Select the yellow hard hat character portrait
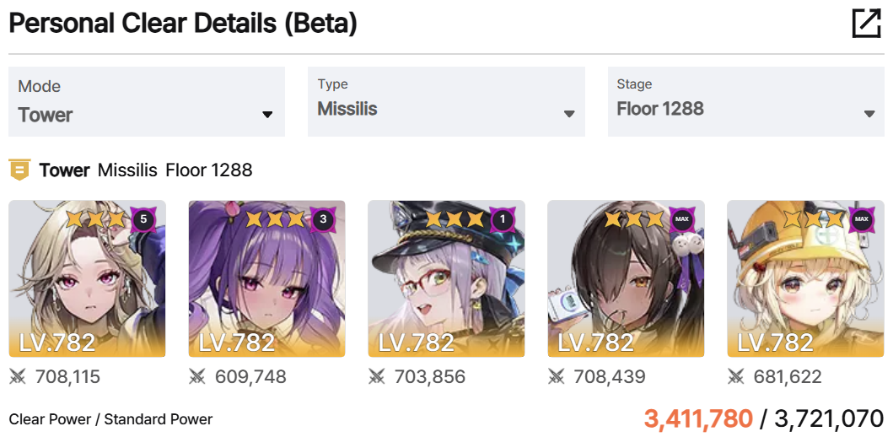The width and height of the screenshot is (893, 437). coord(805,278)
